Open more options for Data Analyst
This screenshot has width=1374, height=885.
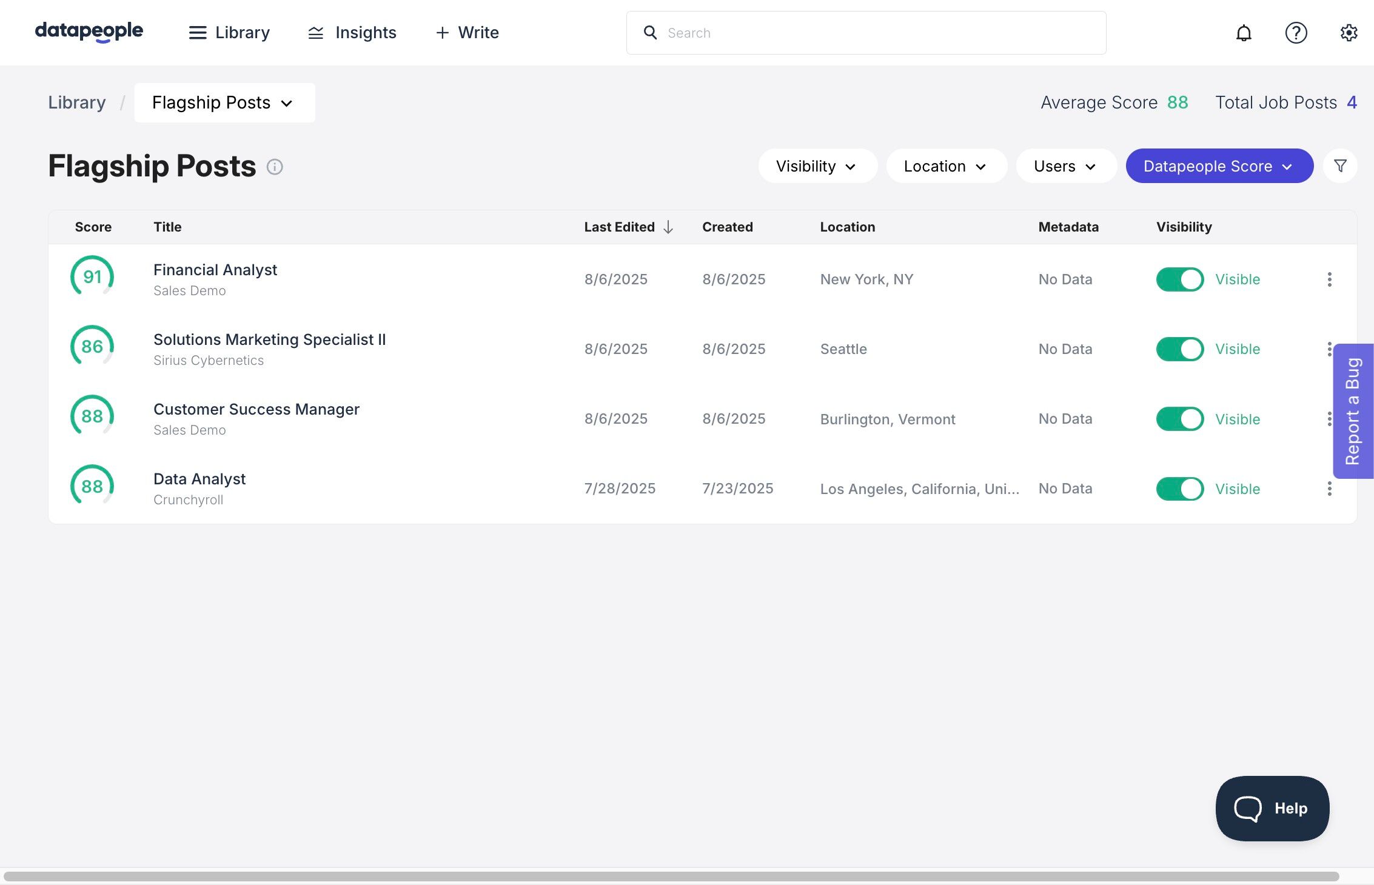(x=1329, y=489)
